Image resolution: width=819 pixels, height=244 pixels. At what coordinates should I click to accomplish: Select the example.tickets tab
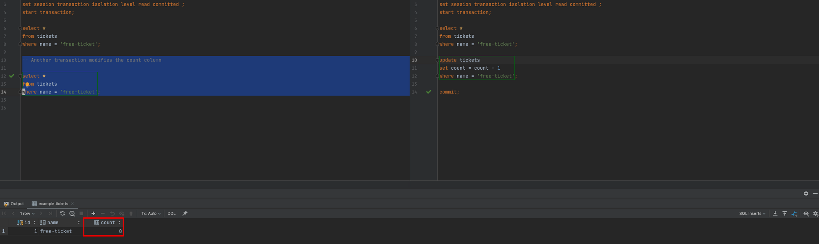tap(50, 203)
